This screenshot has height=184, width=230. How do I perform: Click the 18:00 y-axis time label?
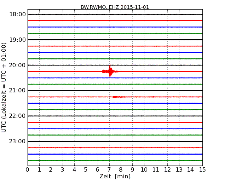(x=17, y=15)
